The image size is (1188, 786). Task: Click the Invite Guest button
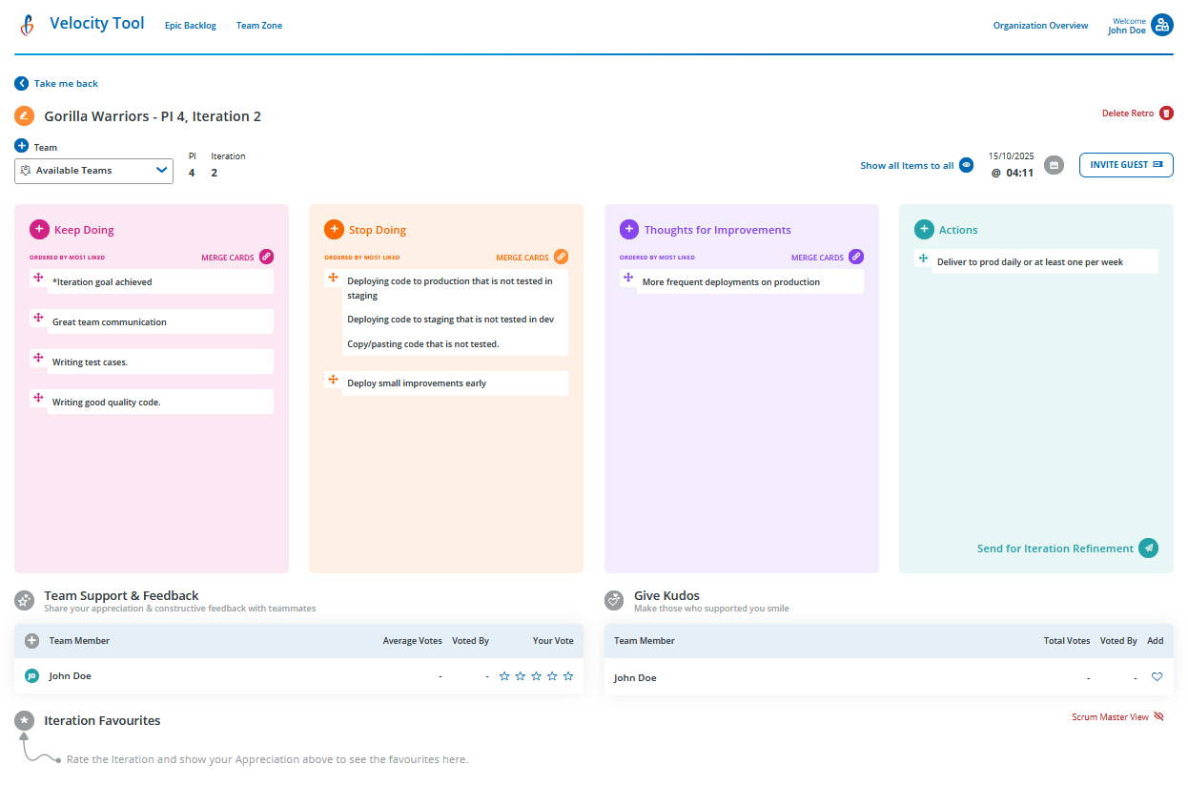(1126, 165)
